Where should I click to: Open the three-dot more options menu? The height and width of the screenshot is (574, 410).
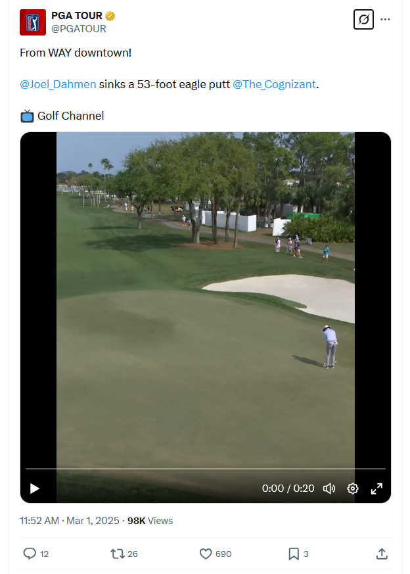click(385, 20)
